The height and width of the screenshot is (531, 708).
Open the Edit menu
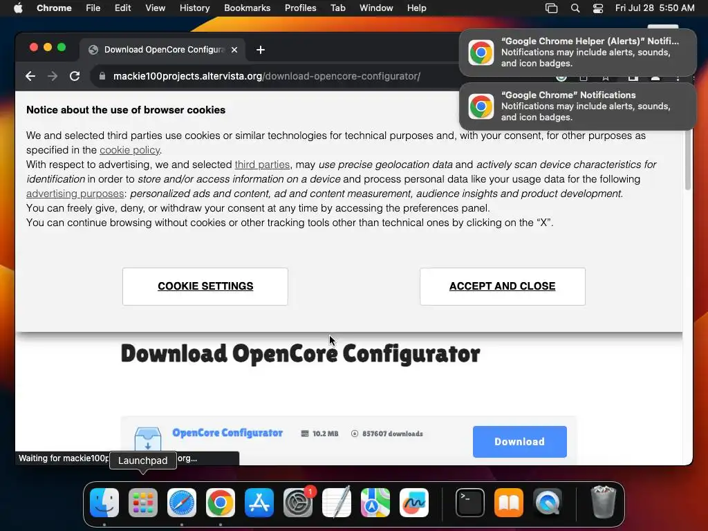click(x=122, y=8)
